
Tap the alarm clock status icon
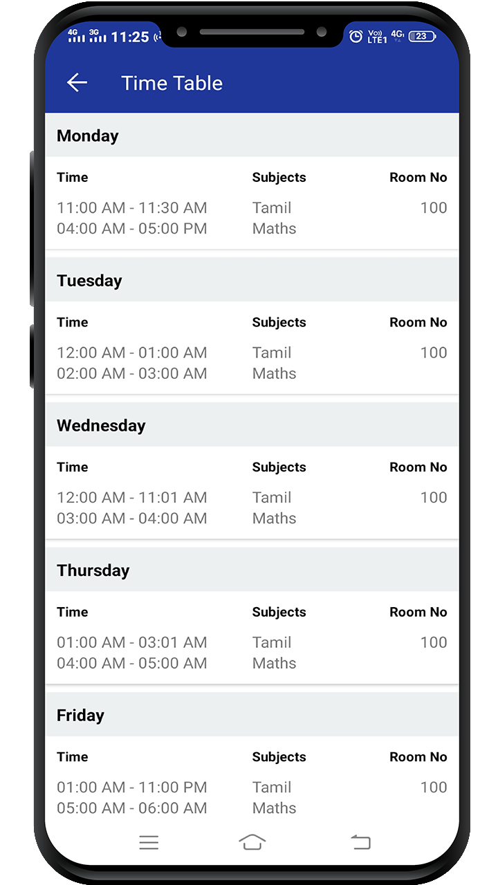(x=356, y=37)
